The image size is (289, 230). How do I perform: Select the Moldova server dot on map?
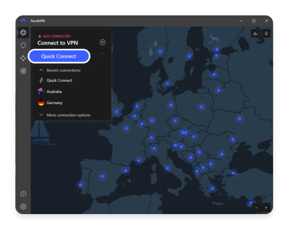pos(233,140)
